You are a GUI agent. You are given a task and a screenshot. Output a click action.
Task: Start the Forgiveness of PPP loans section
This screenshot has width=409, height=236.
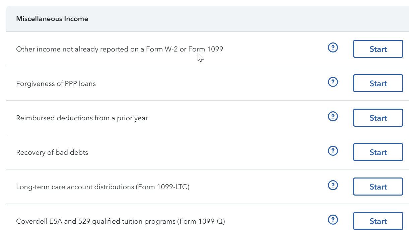coord(378,84)
